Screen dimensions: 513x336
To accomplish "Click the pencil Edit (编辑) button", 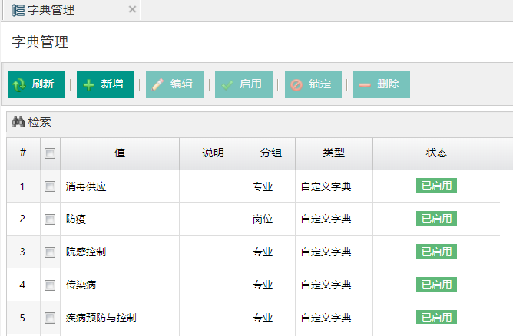I will click(174, 84).
